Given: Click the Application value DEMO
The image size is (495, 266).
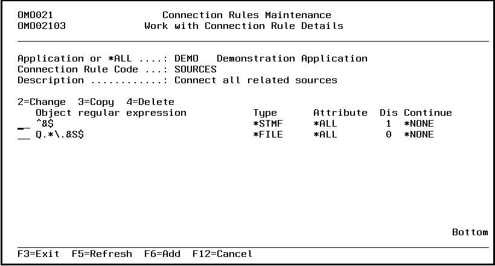Looking at the screenshot, I should [186, 59].
